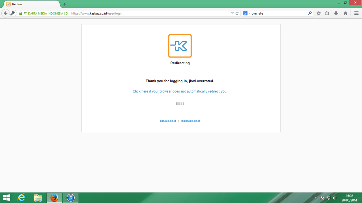Click the Kaskus logo

pos(180,46)
